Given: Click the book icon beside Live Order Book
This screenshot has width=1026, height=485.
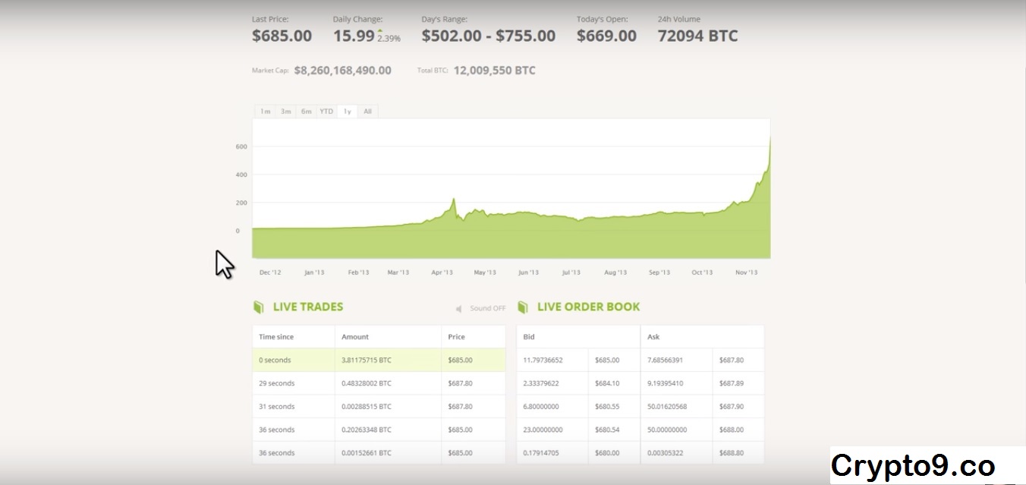Looking at the screenshot, I should click(523, 307).
